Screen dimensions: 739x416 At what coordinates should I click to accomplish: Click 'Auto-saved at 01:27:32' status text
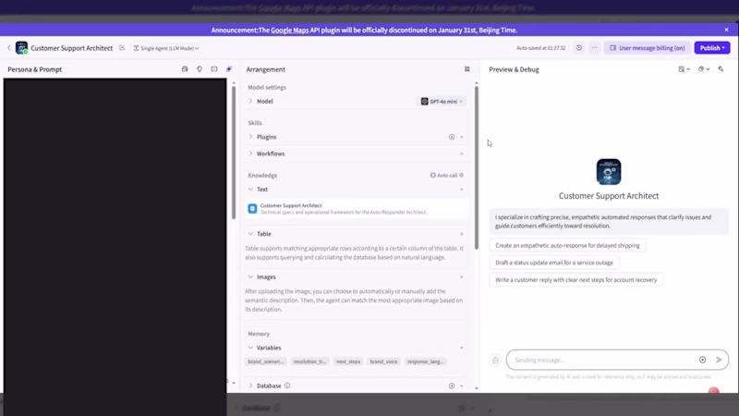(x=540, y=48)
